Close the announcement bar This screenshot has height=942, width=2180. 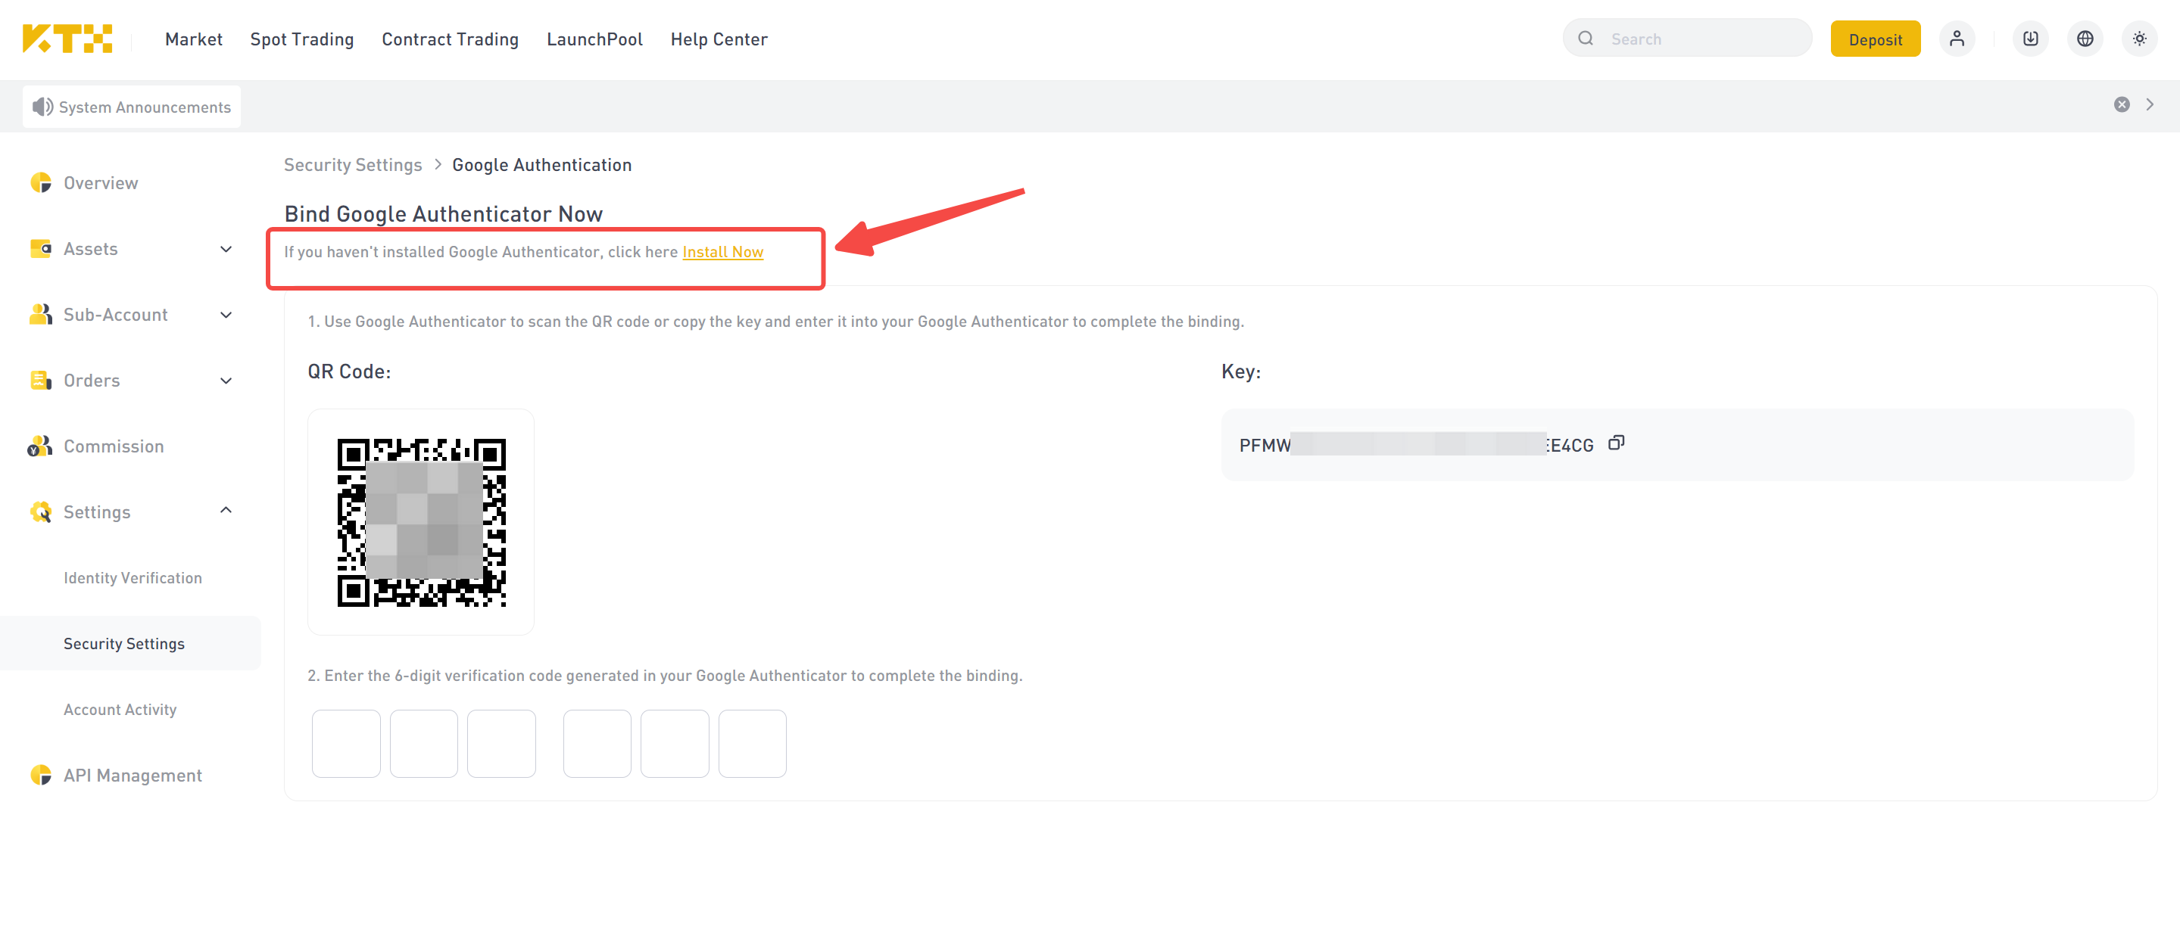point(2122,105)
